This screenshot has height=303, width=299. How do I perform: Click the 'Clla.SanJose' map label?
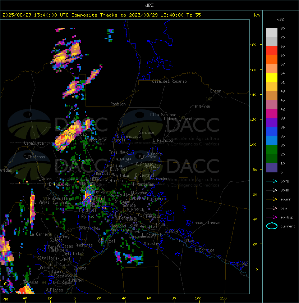point(163,115)
